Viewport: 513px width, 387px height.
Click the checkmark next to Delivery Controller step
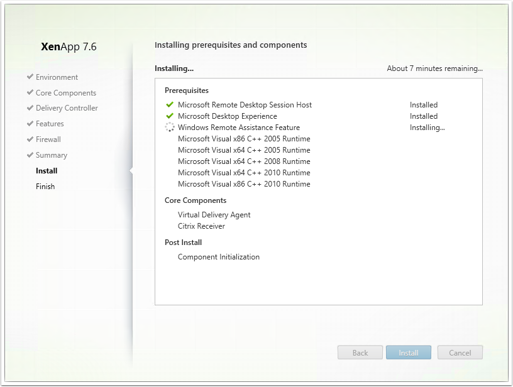30,107
